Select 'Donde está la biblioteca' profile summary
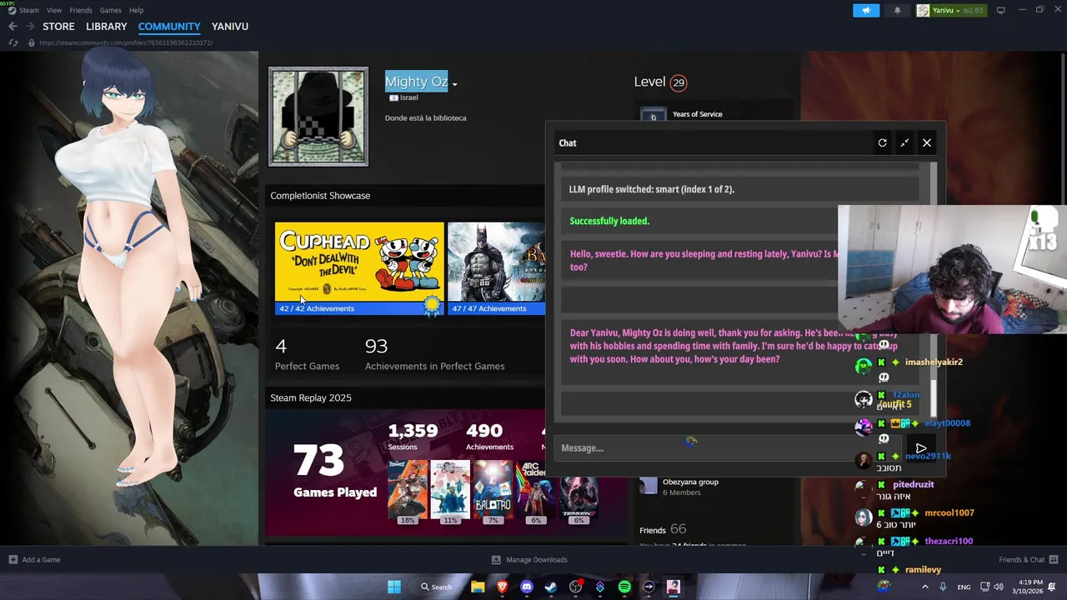Viewport: 1067px width, 600px height. [425, 118]
